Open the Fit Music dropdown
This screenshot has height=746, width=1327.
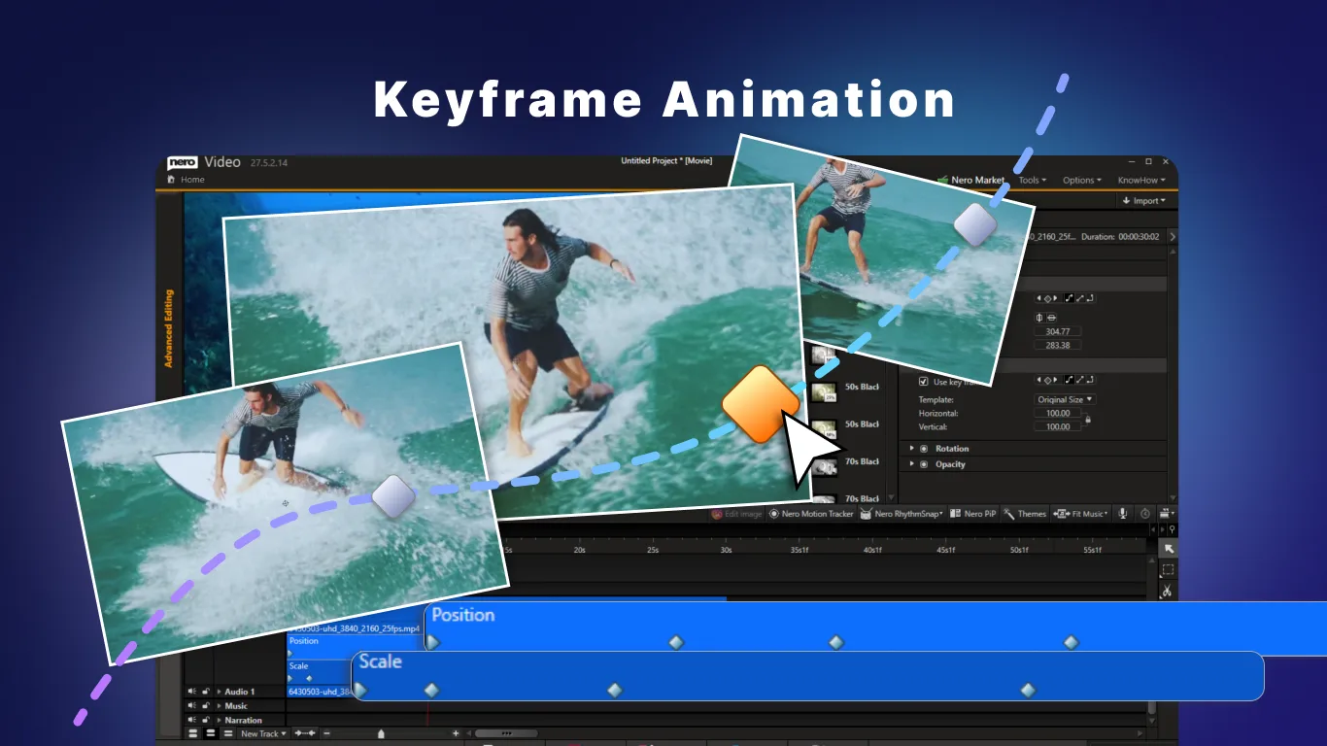click(1080, 514)
